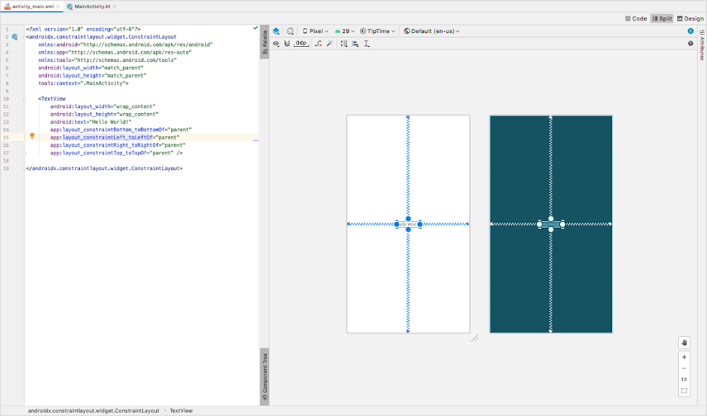This screenshot has width=707, height=416.
Task: Click the gray help question icon
Action: coord(690,44)
